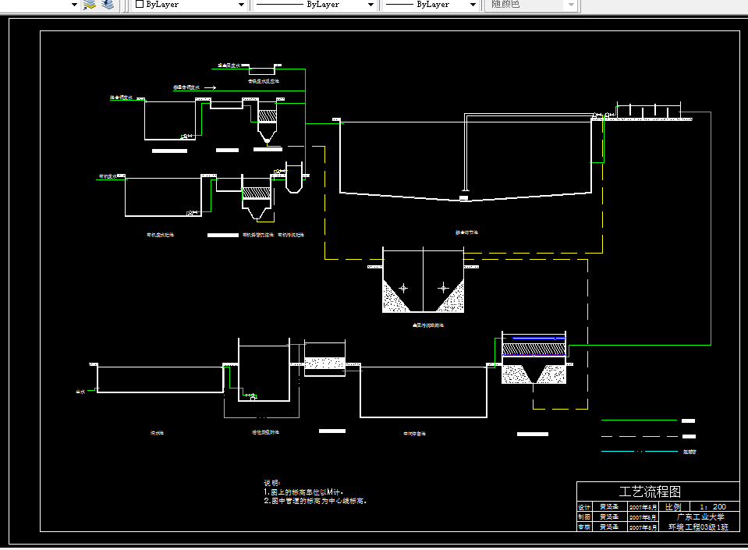Image resolution: width=748 pixels, height=550 pixels.
Task: Select the green solid legend line
Action: point(640,420)
